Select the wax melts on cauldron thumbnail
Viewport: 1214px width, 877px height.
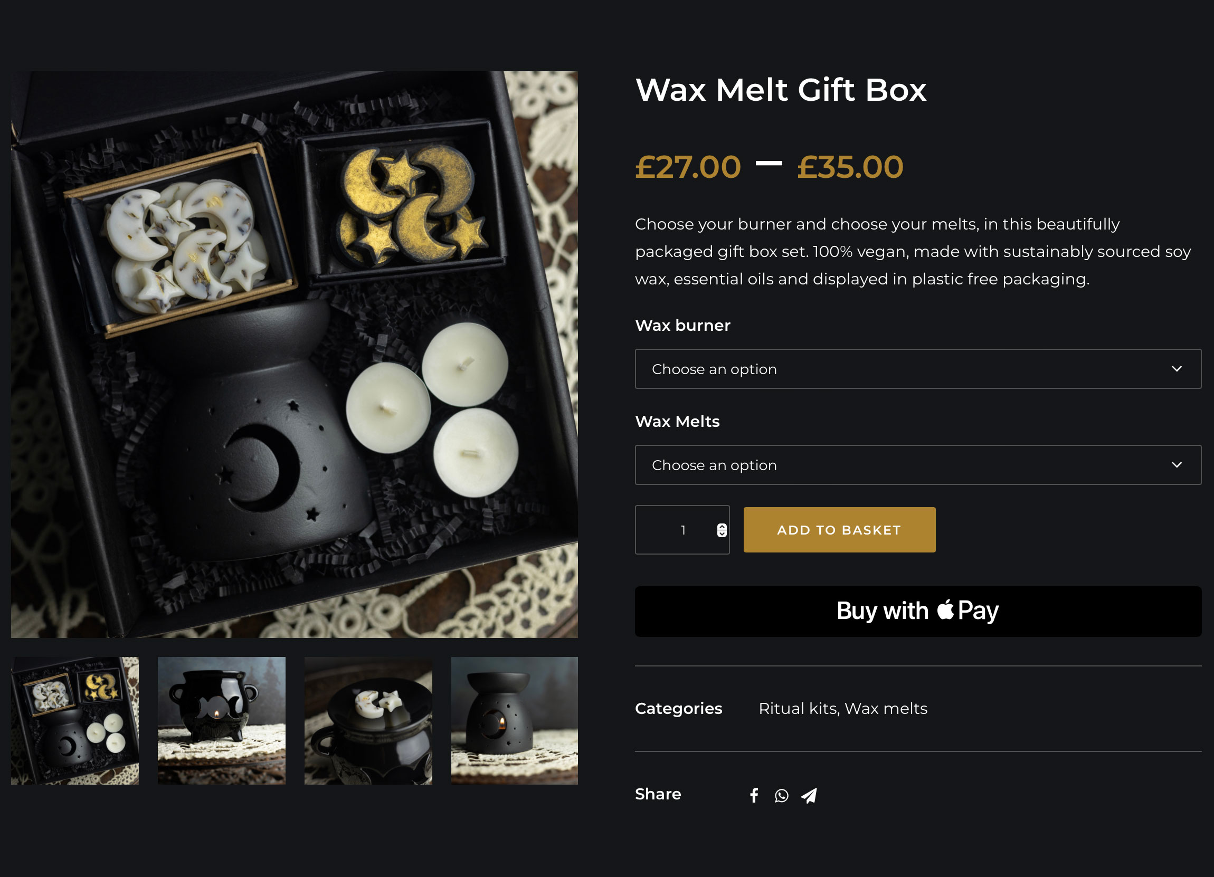368,720
